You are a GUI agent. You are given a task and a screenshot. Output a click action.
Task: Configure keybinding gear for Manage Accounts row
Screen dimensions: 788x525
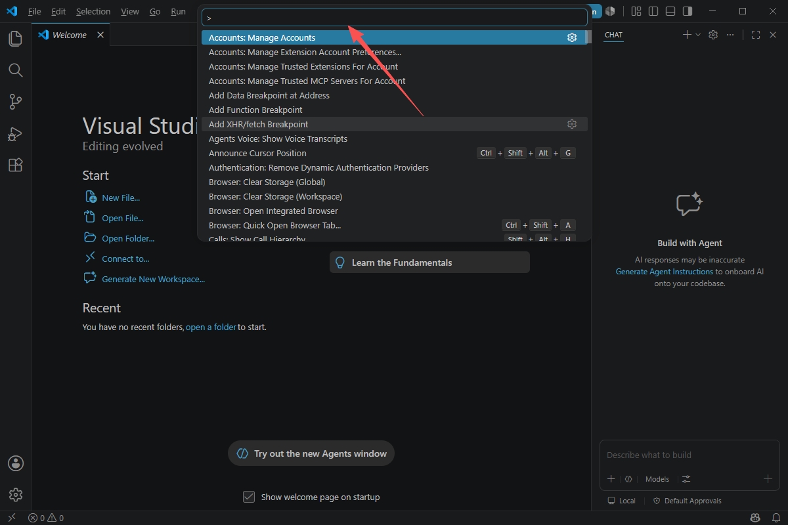point(572,37)
